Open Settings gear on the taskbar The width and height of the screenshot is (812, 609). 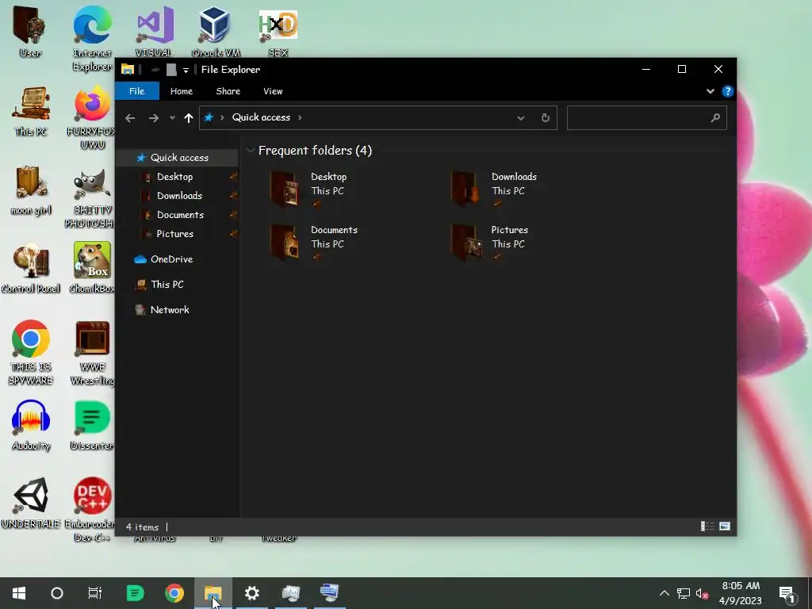pos(251,593)
